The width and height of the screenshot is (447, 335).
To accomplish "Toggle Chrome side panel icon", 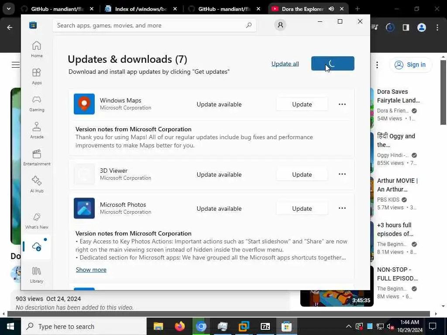I will click(406, 27).
